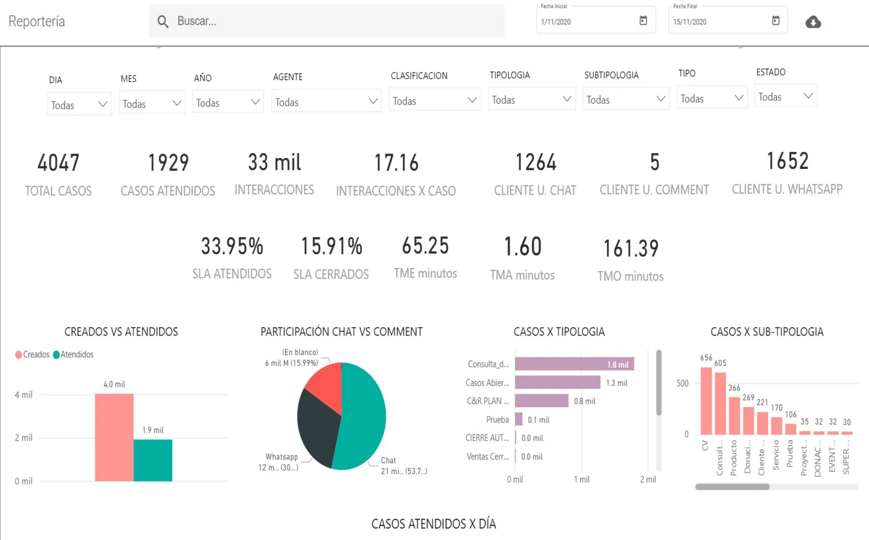Click the Chat slice of the pie
The image size is (869, 540).
pos(362,416)
